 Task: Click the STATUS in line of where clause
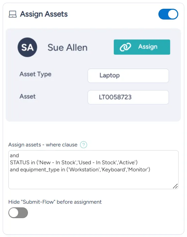pos(74,163)
